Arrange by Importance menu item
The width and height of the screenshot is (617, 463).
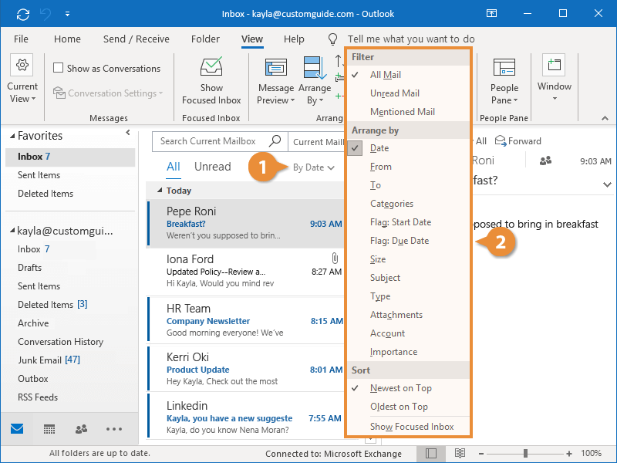click(408, 352)
